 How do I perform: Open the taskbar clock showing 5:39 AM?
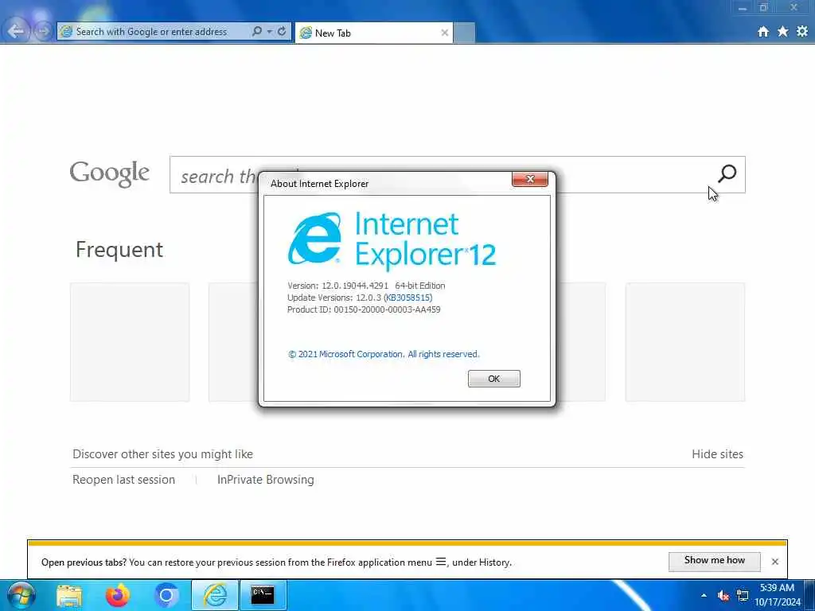click(778, 595)
